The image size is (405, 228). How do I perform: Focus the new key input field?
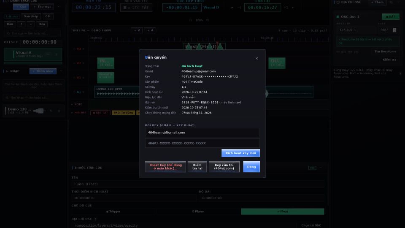(x=202, y=143)
